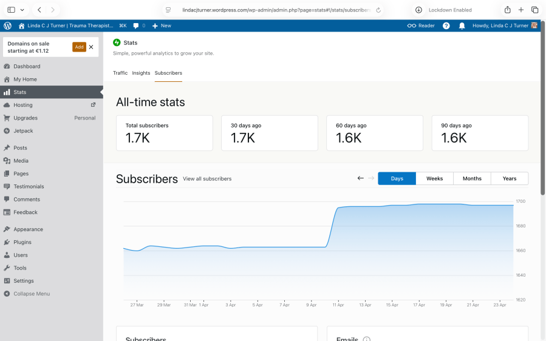Image resolution: width=546 pixels, height=341 pixels.
Task: Switch chart to Months view
Action: [x=472, y=178]
